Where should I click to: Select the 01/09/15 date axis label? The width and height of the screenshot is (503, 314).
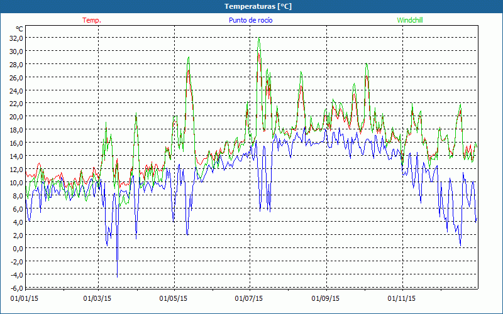coord(325,298)
